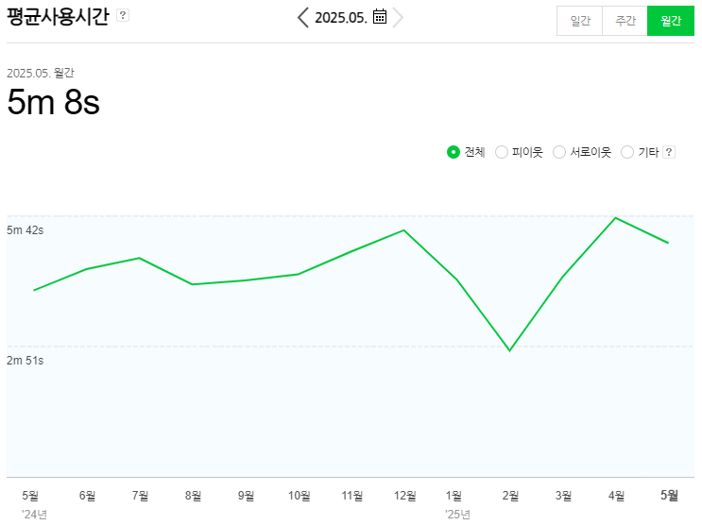The height and width of the screenshot is (525, 702).
Task: Click the April peak point on chart
Action: 616,218
